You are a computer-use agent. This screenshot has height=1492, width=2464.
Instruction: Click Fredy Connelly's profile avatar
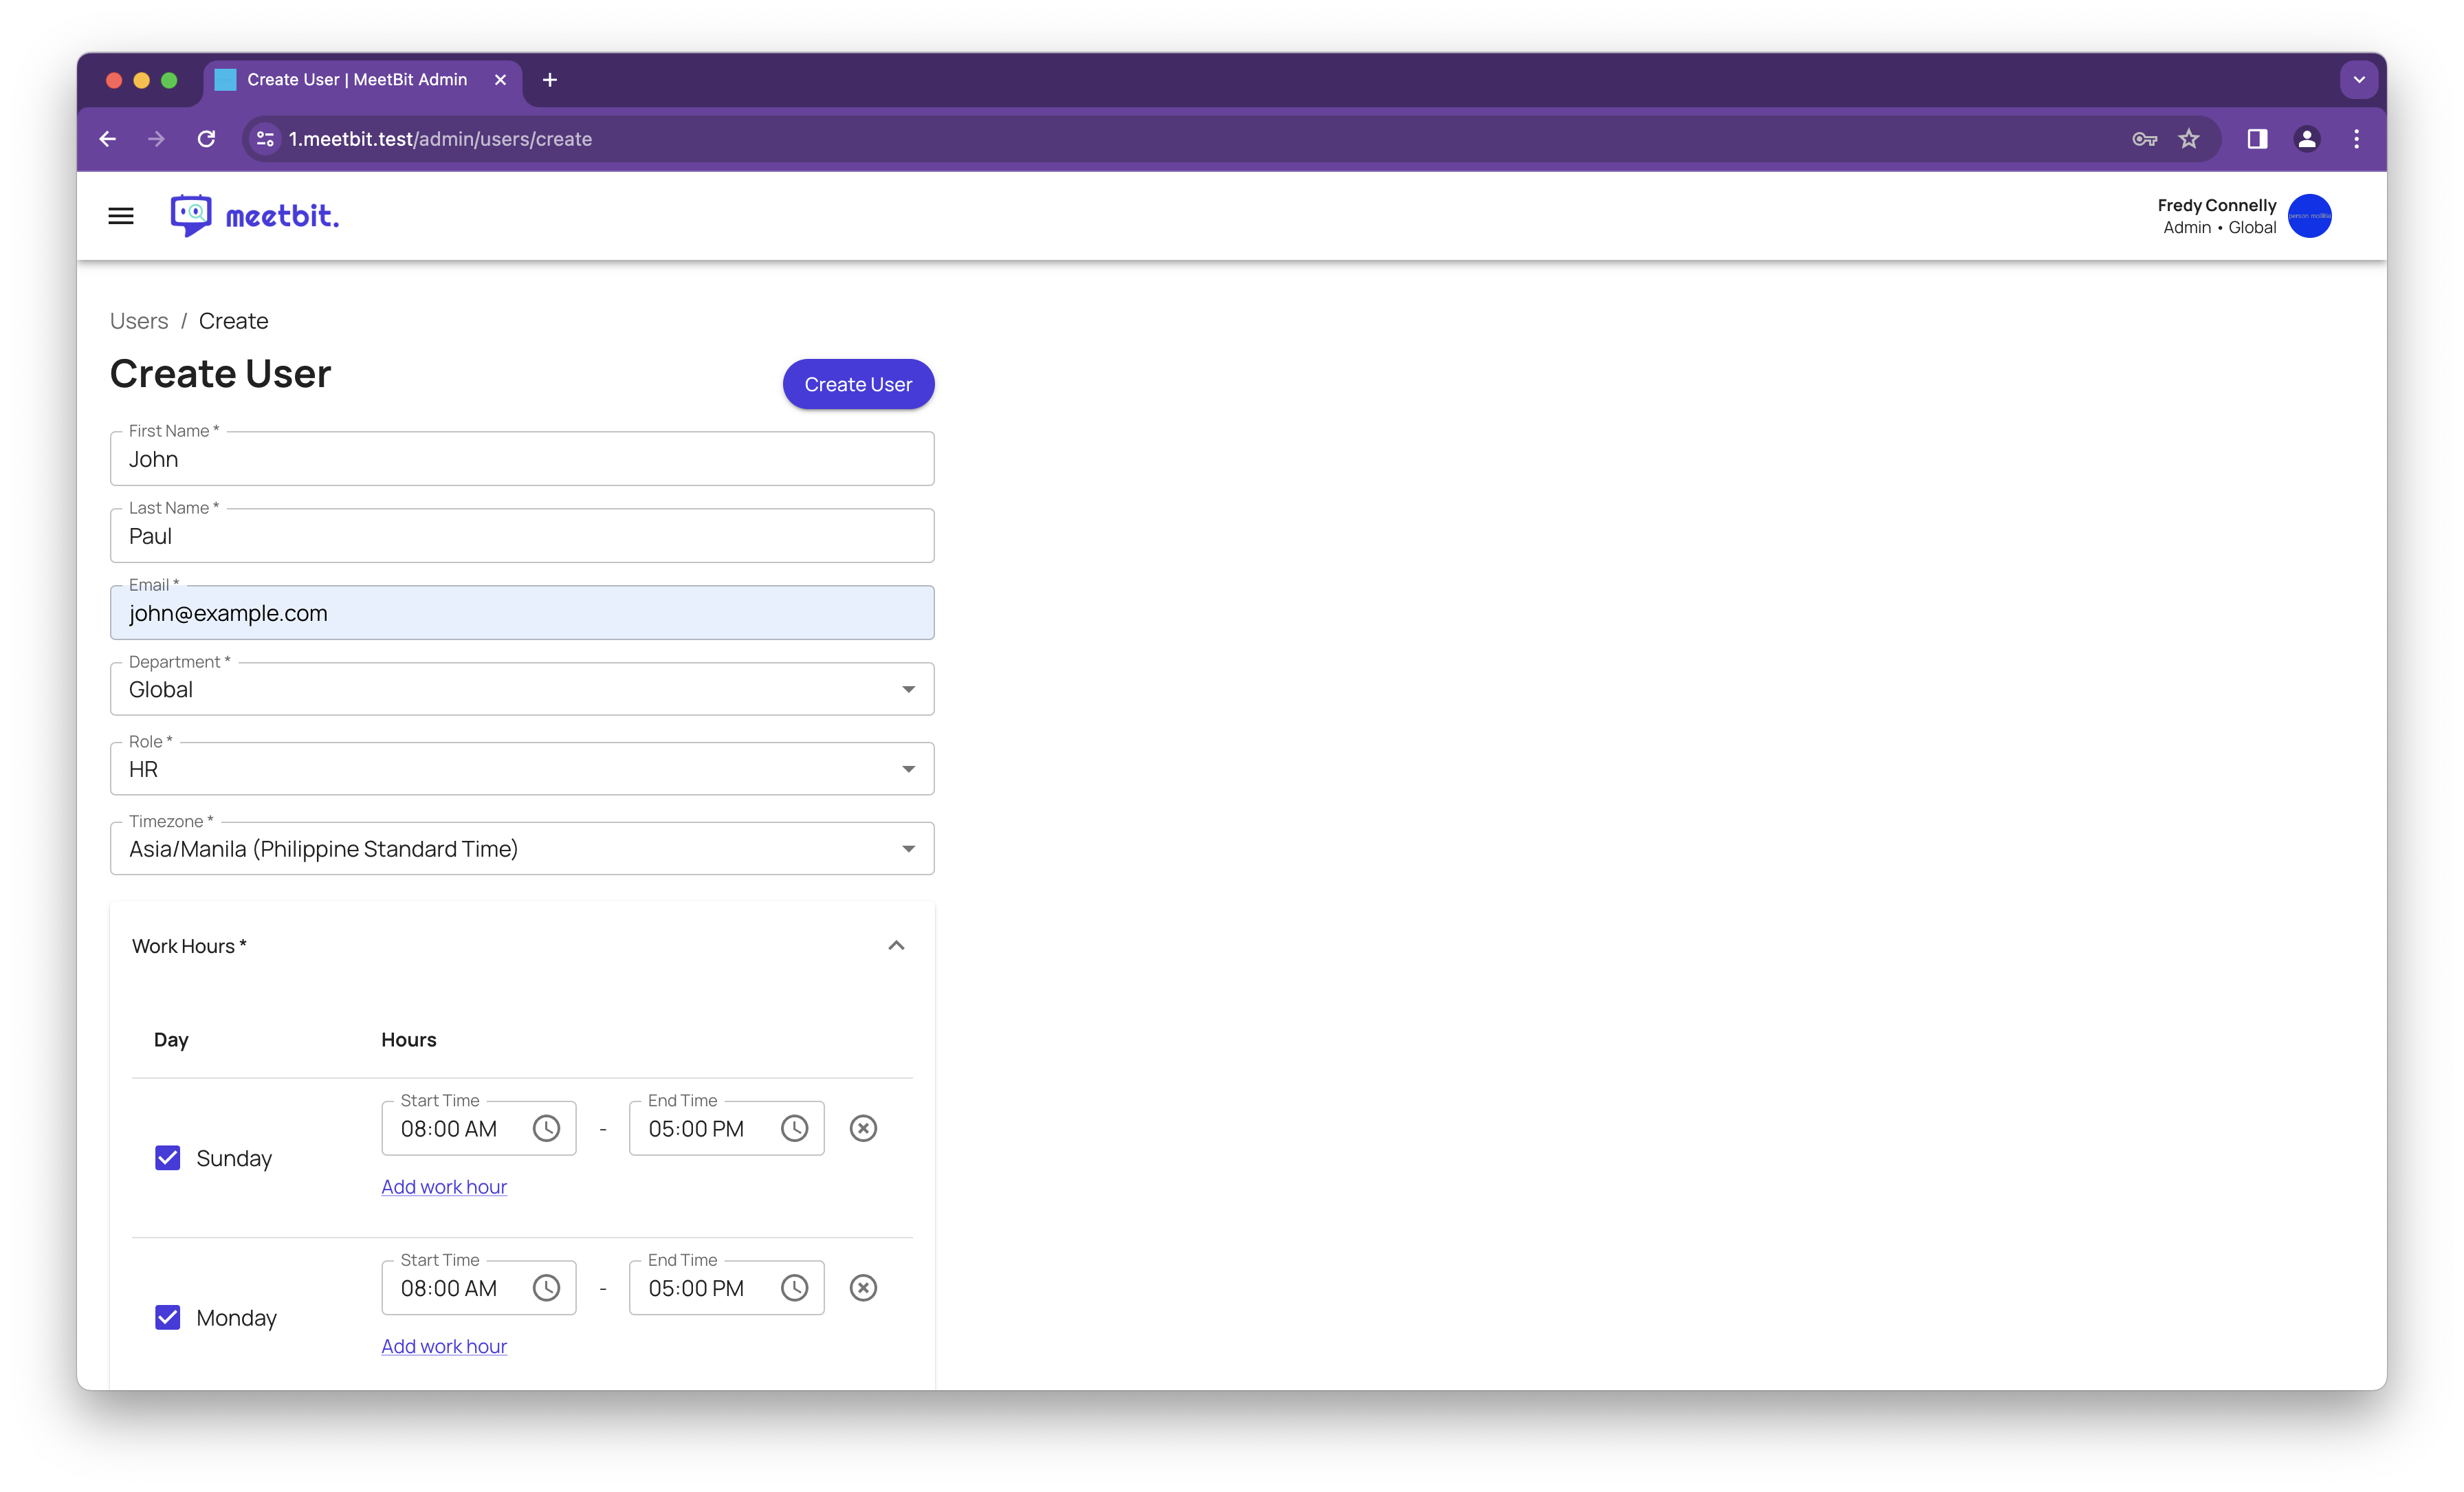(2309, 216)
